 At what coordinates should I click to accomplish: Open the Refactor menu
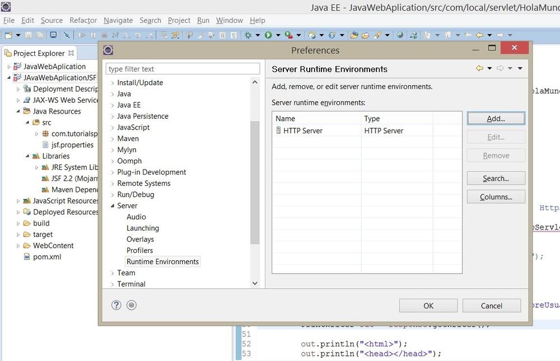tap(83, 20)
